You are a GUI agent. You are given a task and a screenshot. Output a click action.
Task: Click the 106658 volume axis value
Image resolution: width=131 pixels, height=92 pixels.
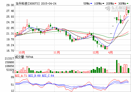(9, 66)
